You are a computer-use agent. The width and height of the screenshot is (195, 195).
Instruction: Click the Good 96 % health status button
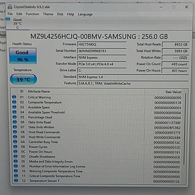23,56
